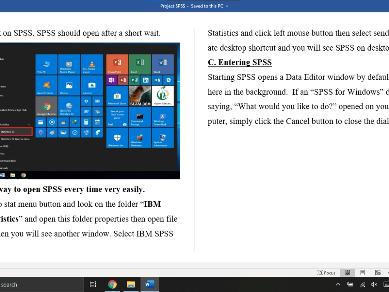Select the Word icon in the taskbar
389x292 pixels.
point(150,284)
